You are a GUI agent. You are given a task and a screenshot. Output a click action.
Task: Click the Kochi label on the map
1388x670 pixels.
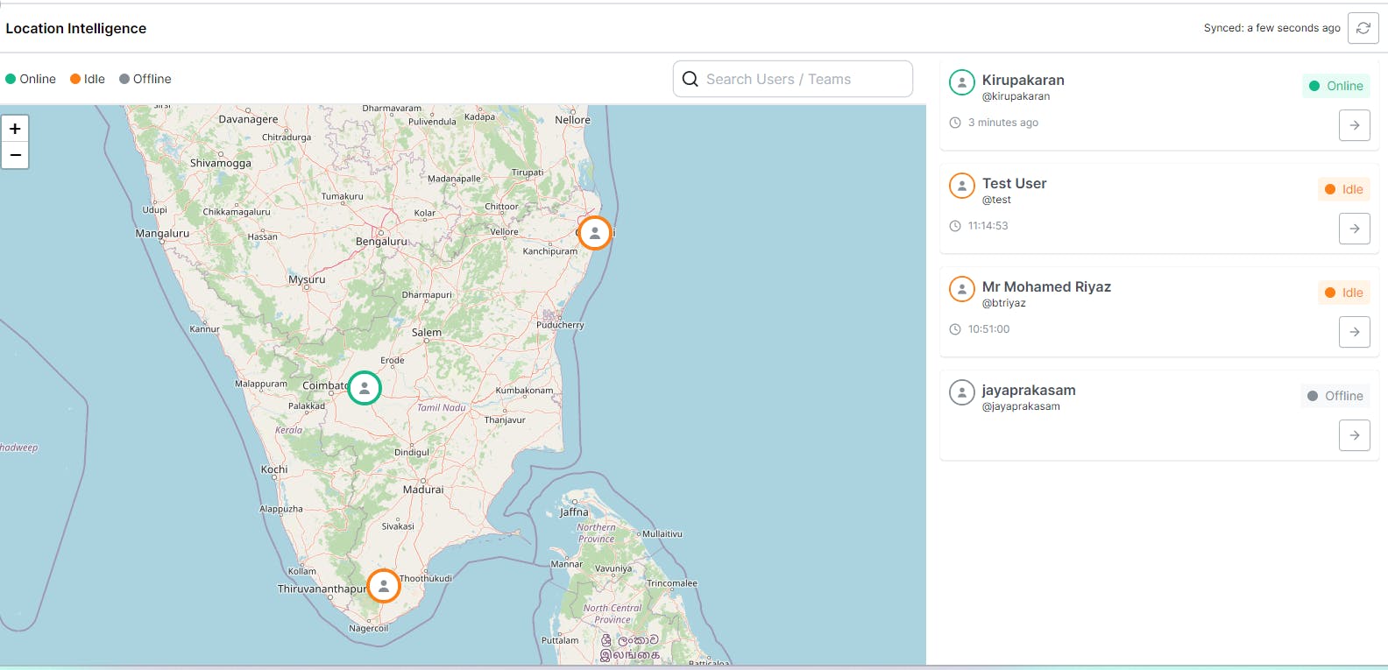(274, 469)
